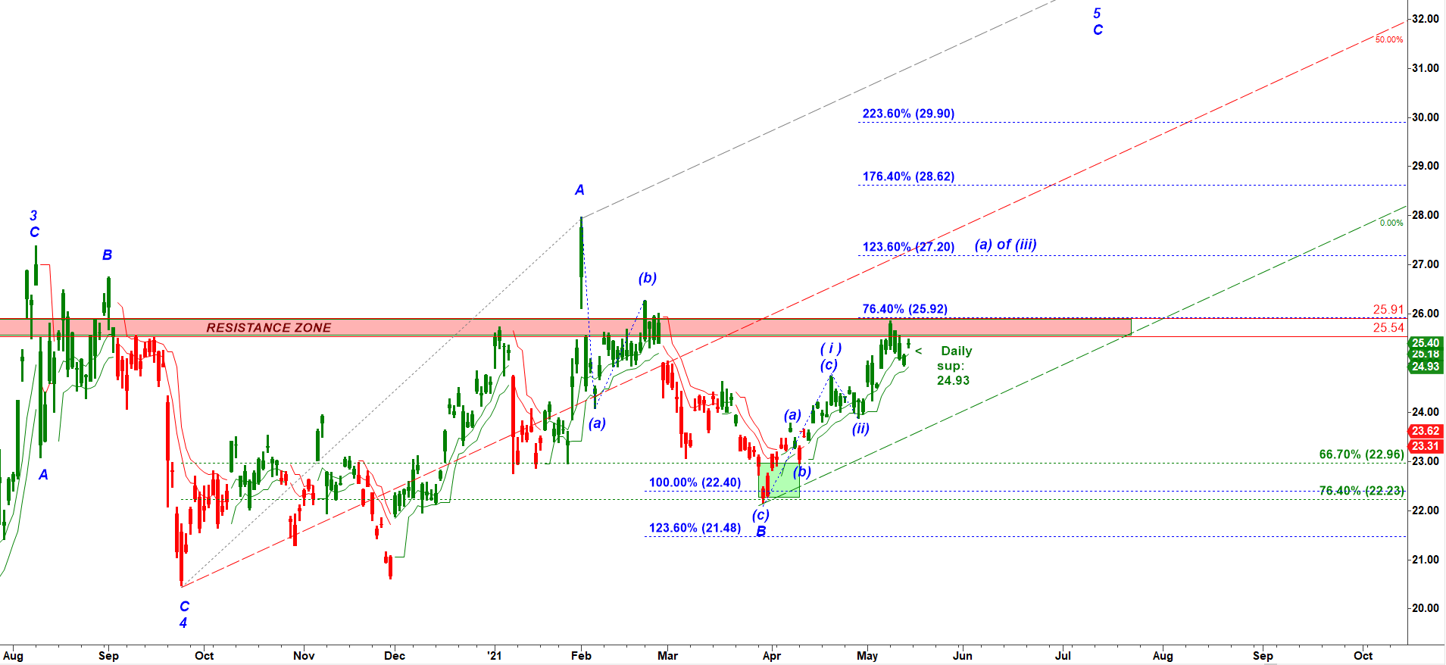
Task: Click the 29.00 price axis label
Action: pos(1425,166)
